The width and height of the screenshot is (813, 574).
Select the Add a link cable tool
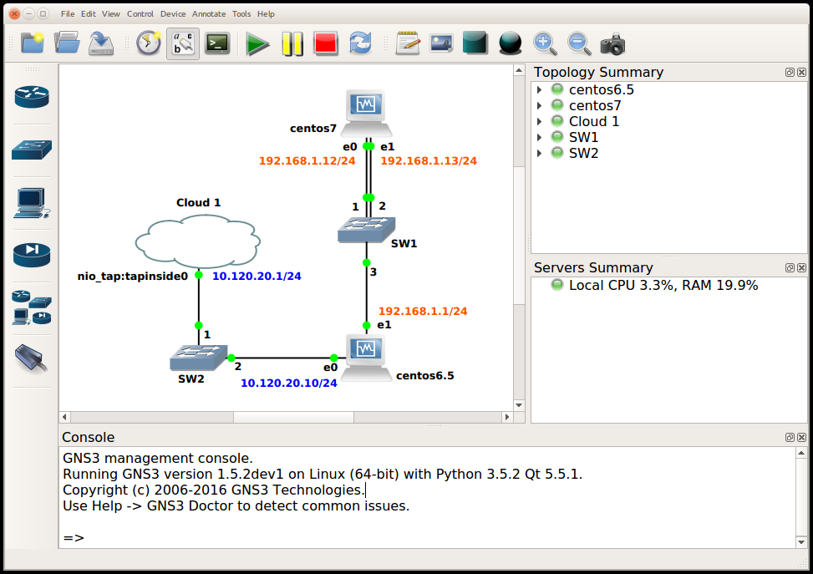click(x=32, y=358)
